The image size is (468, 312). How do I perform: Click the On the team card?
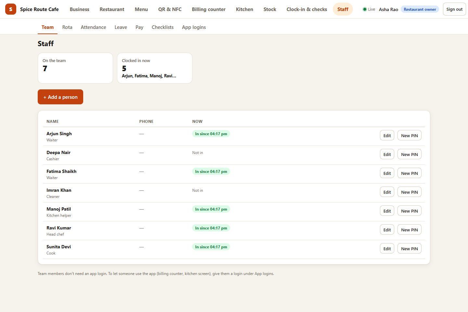(75, 68)
